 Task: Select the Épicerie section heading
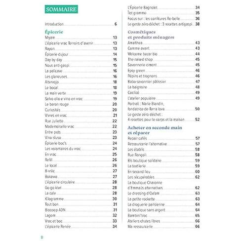(54, 32)
